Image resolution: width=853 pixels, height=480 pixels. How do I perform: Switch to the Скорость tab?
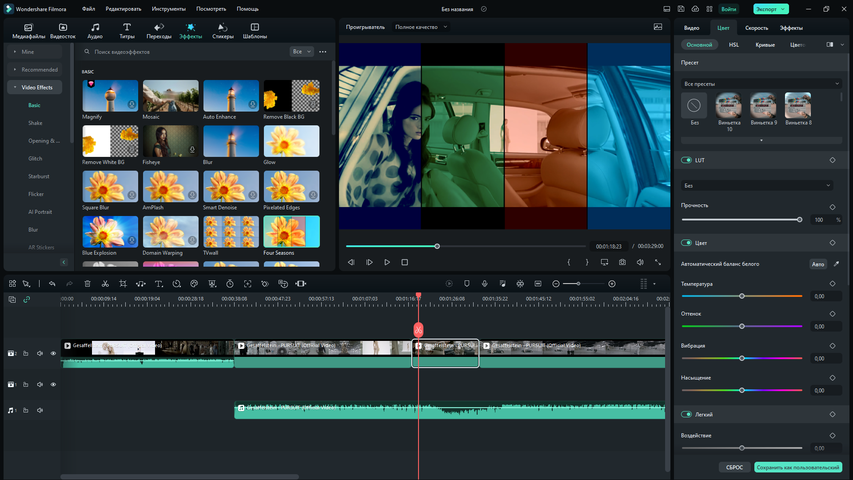point(756,28)
